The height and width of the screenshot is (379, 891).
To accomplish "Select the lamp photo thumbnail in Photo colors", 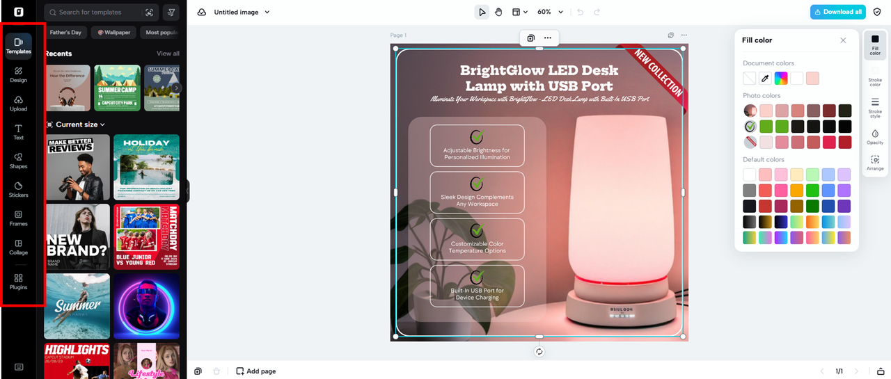I will (750, 111).
